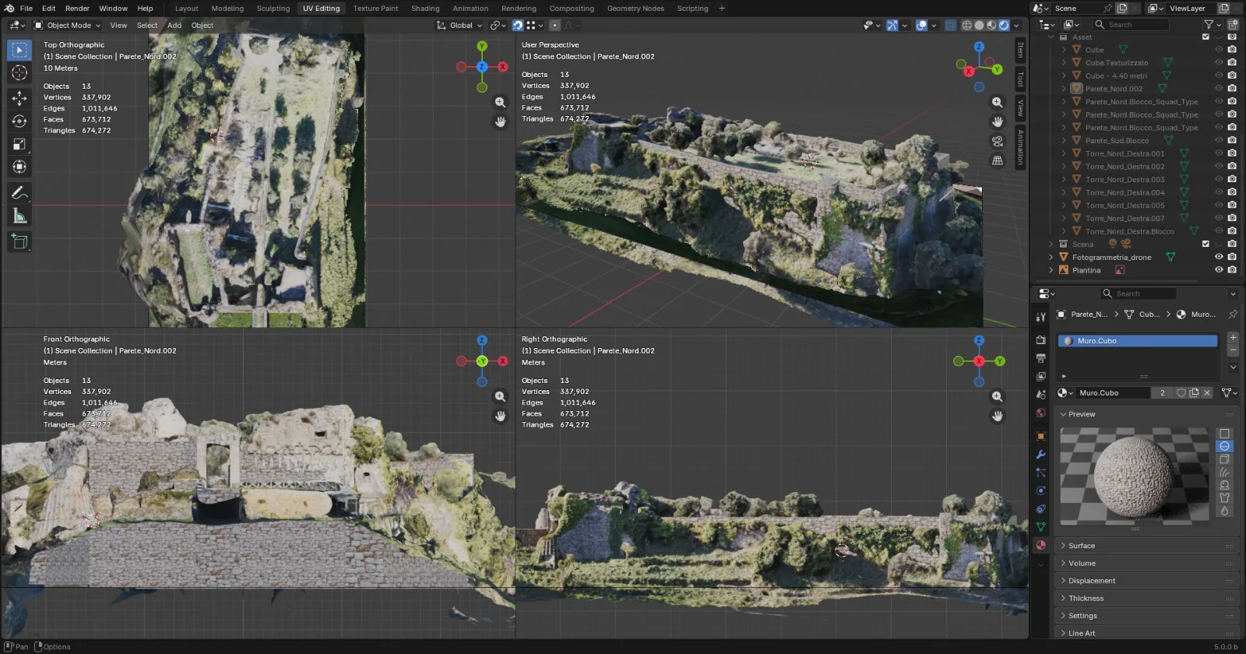The image size is (1246, 654).
Task: Open the Geometry Nodes workspace tab
Action: [x=635, y=9]
